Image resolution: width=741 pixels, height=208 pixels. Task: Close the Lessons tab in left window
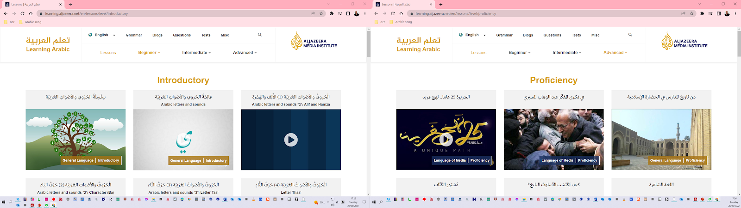coord(60,4)
